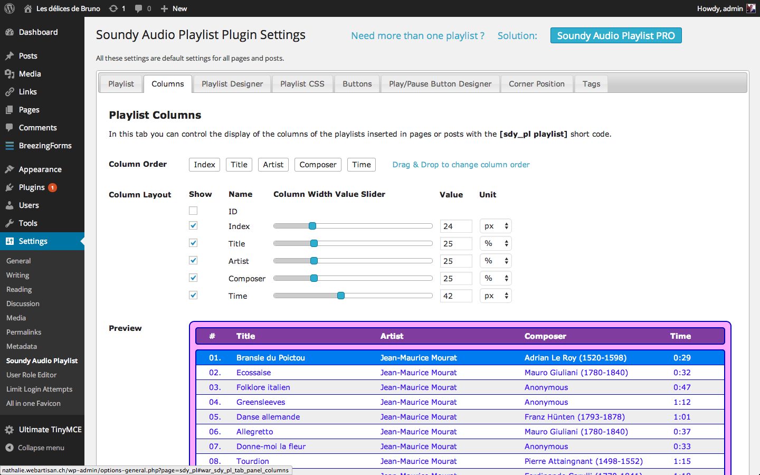Click the Index width value field
Image resolution: width=760 pixels, height=475 pixels.
(x=456, y=226)
